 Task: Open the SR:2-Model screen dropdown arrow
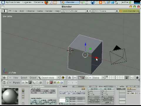[x=63, y=11]
